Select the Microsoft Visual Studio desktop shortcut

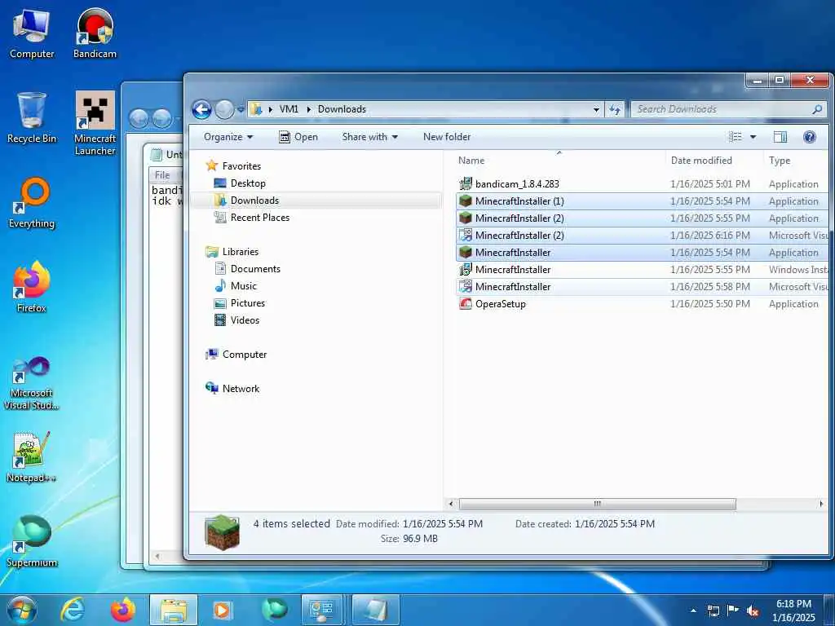32,383
